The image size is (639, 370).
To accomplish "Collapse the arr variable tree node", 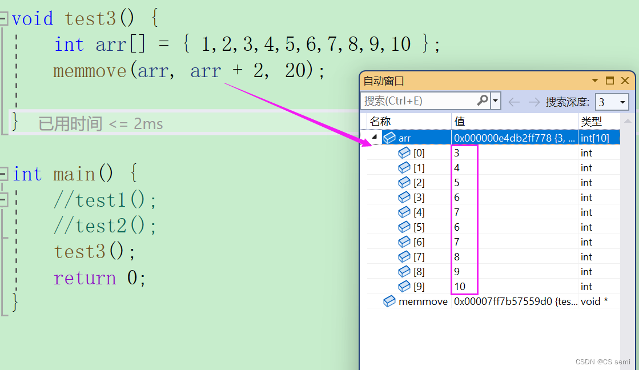I will click(375, 138).
